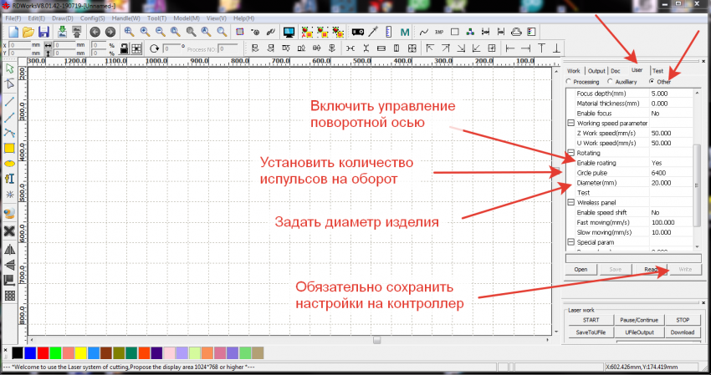Click the array grid icon on left toolbar
Image resolution: width=711 pixels, height=375 pixels.
point(9,296)
